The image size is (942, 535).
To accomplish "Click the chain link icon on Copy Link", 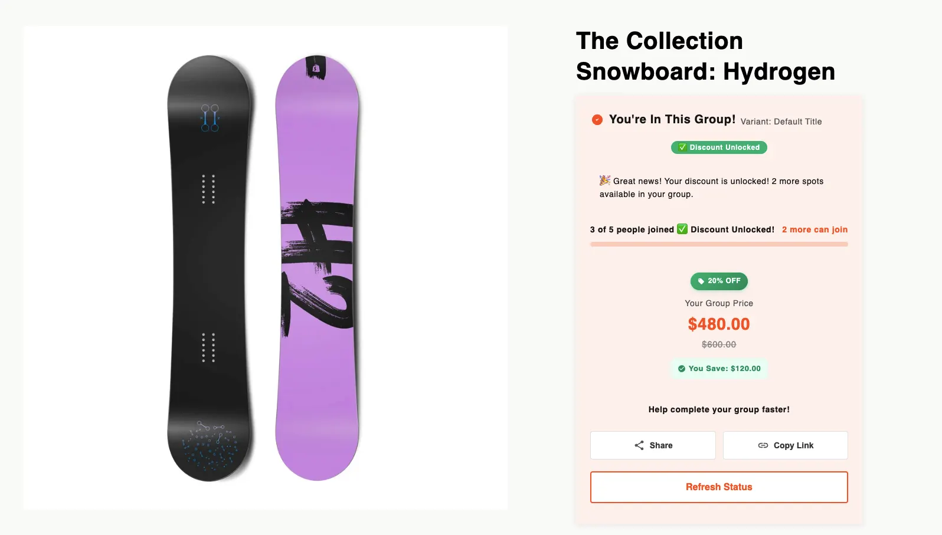I will (762, 445).
